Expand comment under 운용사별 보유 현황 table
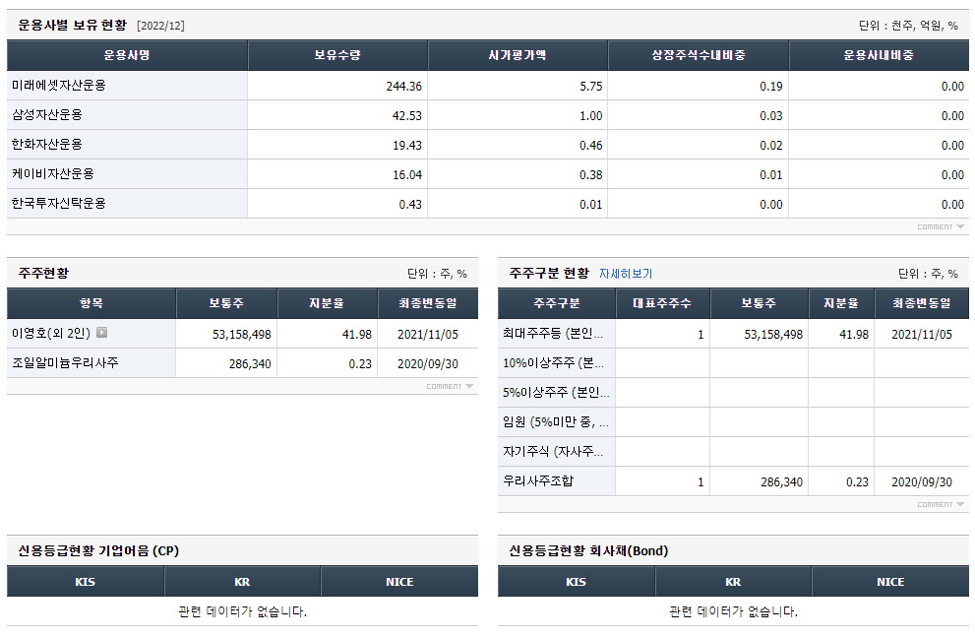The width and height of the screenshot is (975, 638). pyautogui.click(x=941, y=226)
